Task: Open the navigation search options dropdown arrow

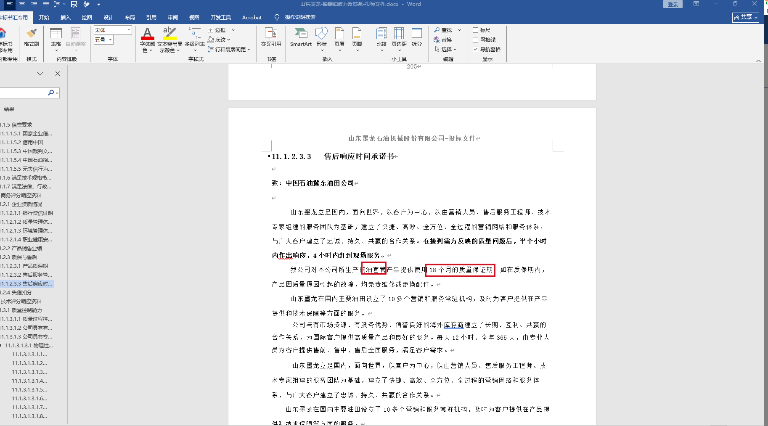Action: 57,93
